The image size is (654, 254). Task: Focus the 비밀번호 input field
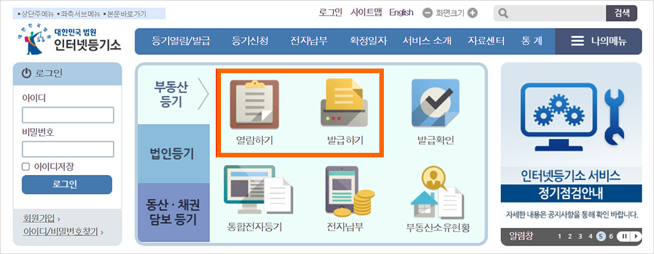click(x=68, y=149)
